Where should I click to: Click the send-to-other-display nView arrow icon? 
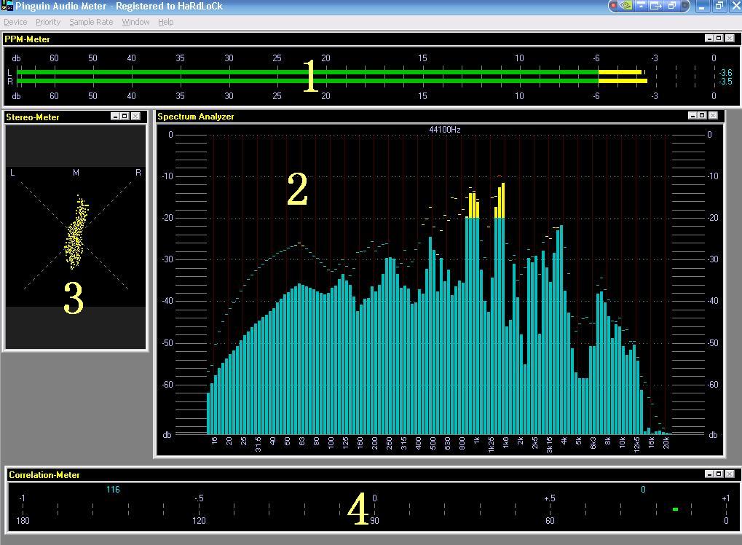pos(655,6)
